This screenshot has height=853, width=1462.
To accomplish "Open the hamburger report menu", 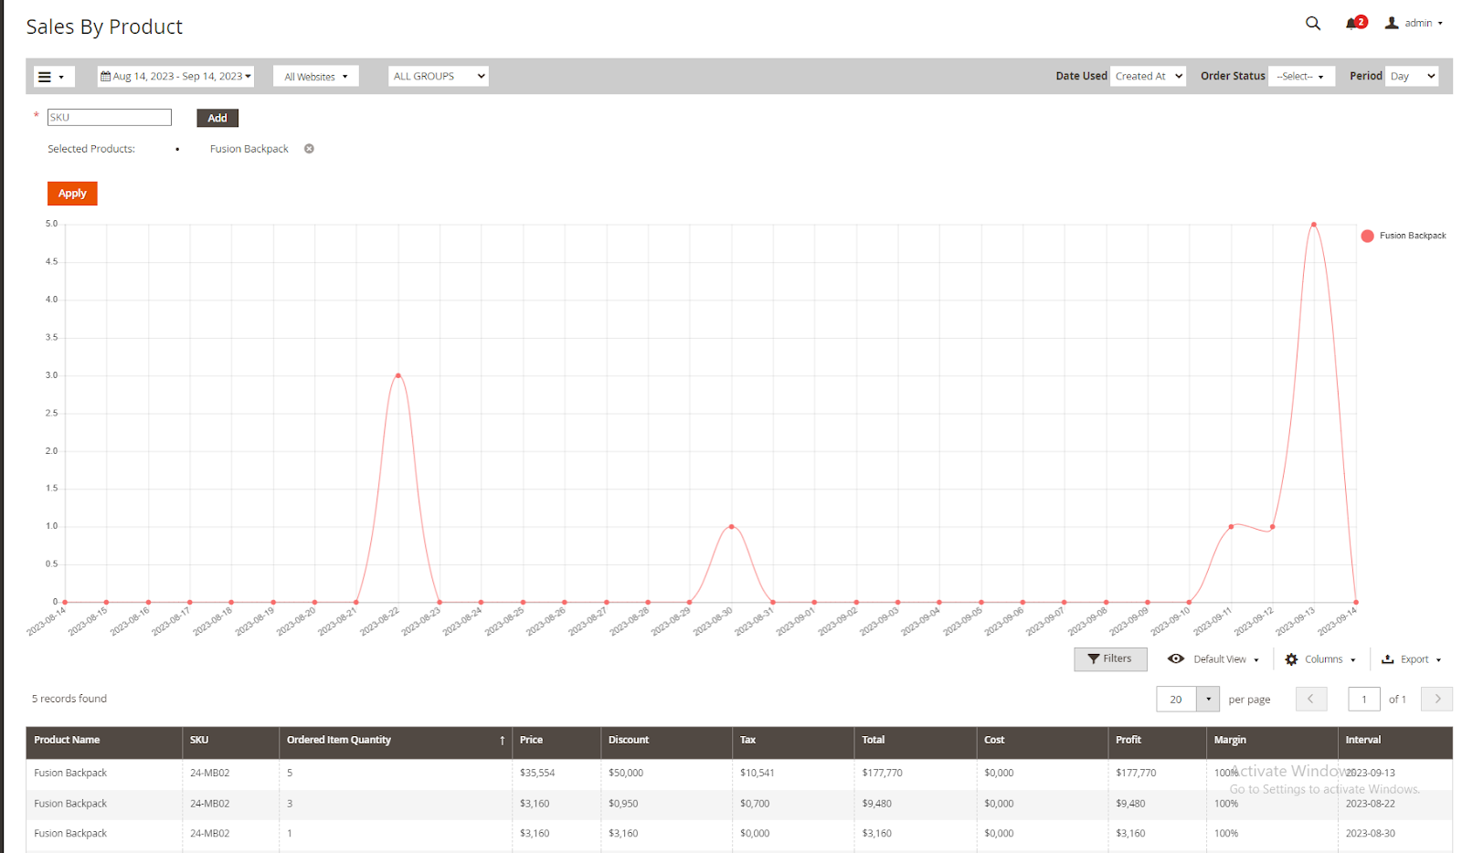I will tap(53, 77).
